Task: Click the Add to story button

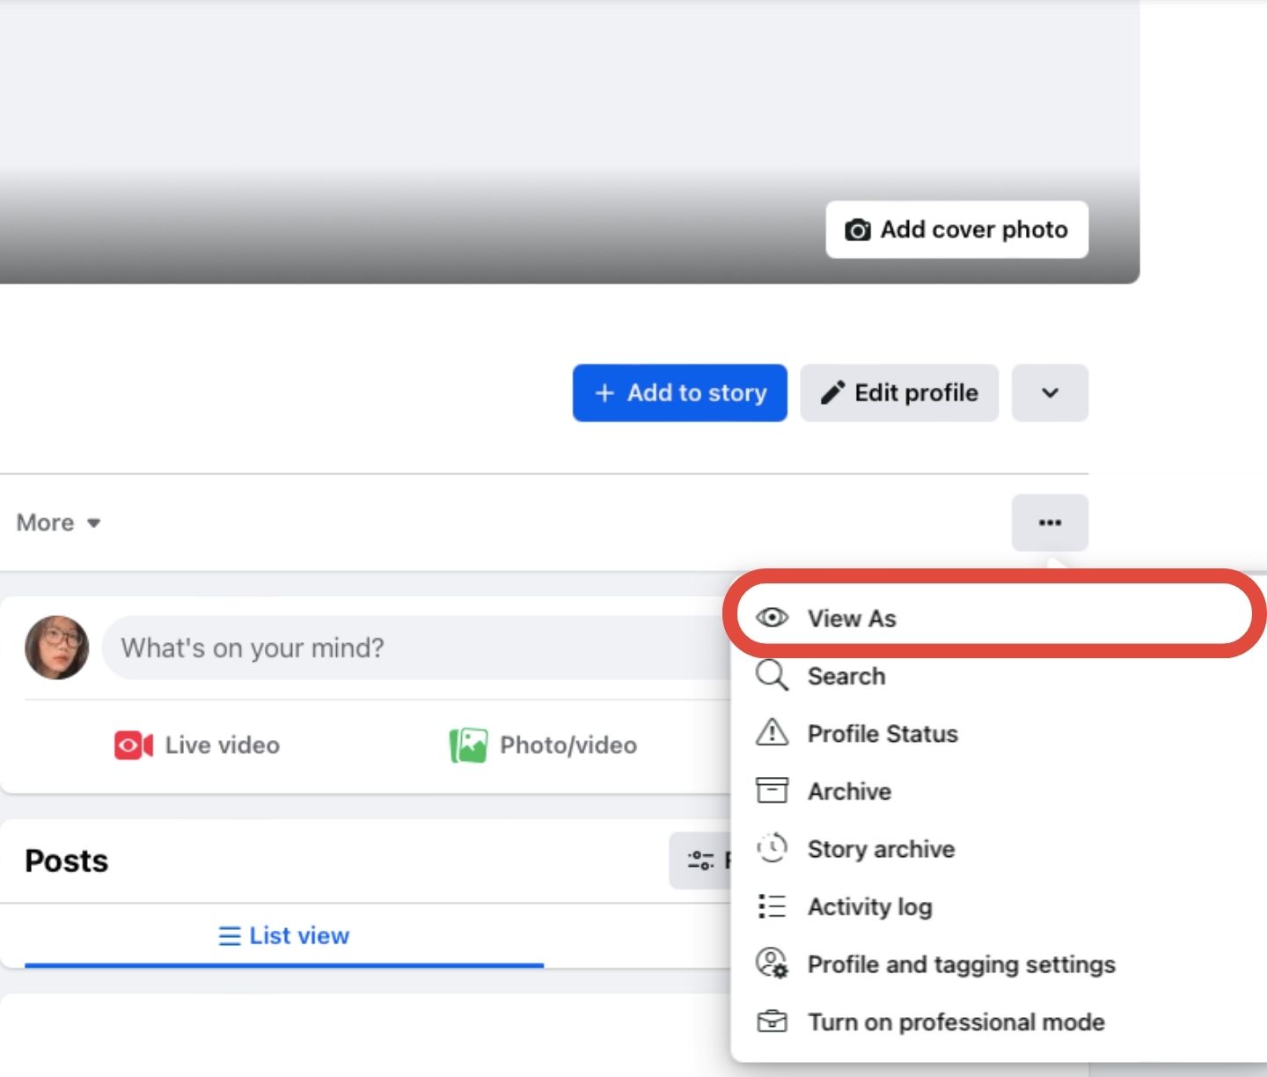Action: 679,392
